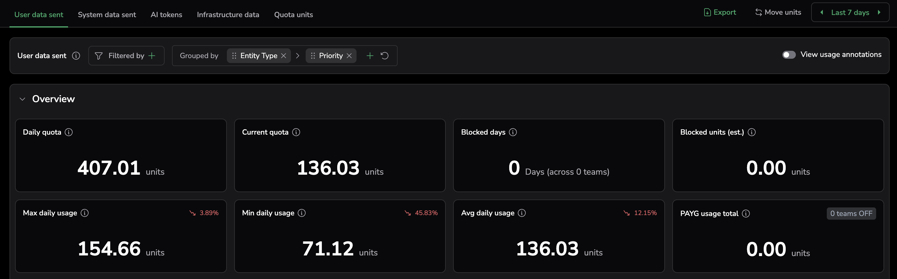
Task: Collapse the Overview section
Action: 22,99
